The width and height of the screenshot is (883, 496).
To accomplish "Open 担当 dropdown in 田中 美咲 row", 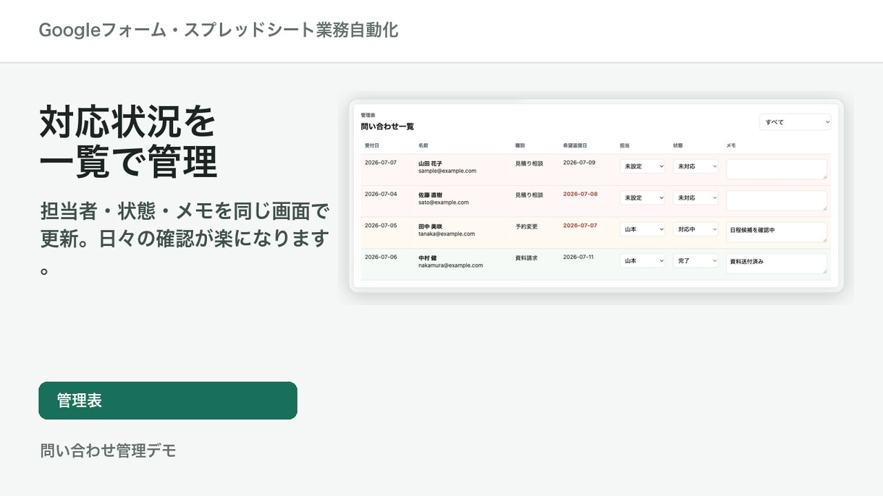I will tap(642, 229).
